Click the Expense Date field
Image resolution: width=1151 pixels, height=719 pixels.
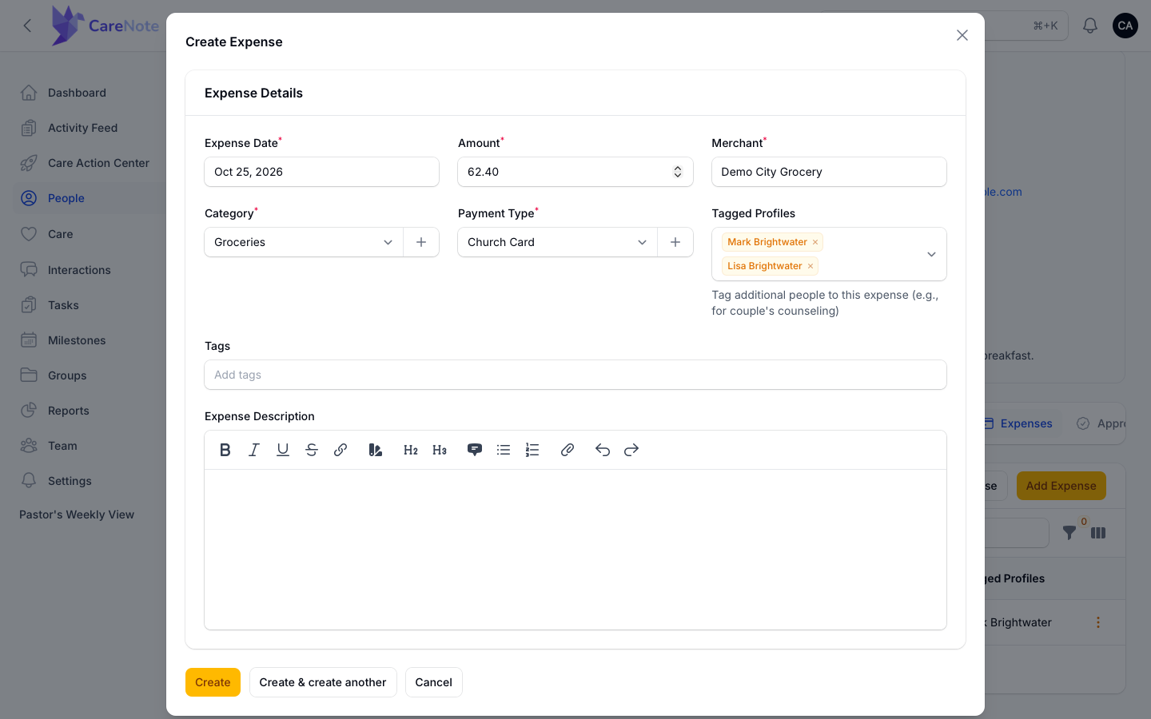[x=321, y=172]
